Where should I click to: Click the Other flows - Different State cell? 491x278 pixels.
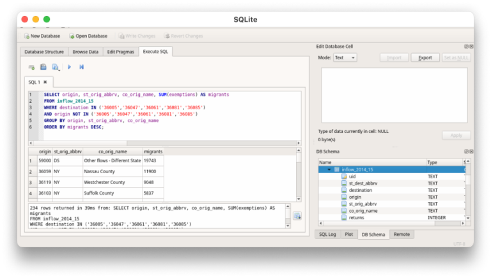tap(113, 160)
